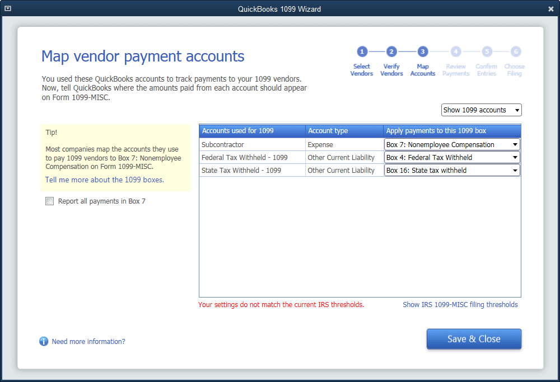This screenshot has height=382, width=560.
Task: Click step 4 Review Payments circle
Action: 456,51
